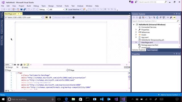Expand the References node
This screenshot has width=182, height=102.
[x=136, y=32]
